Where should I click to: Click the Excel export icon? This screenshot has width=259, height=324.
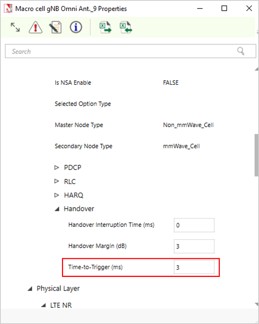pos(105,27)
